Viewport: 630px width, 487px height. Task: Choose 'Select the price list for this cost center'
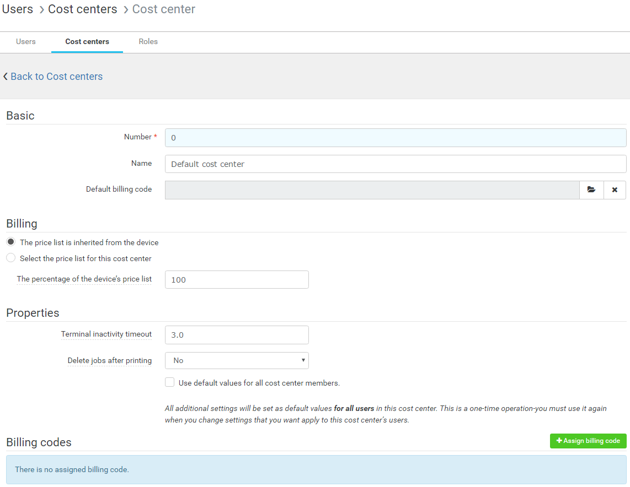[11, 258]
